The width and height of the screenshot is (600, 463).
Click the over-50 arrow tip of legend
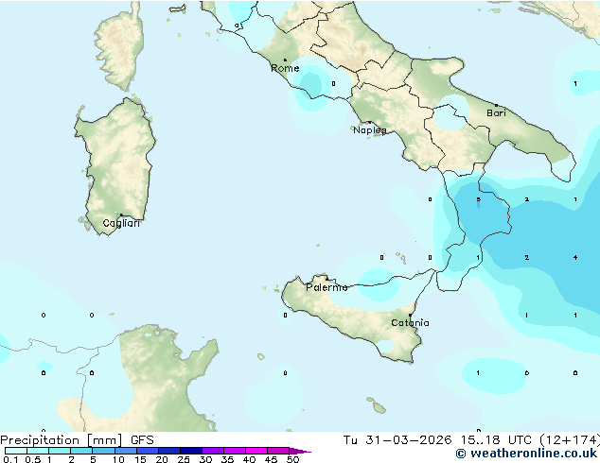tap(300, 451)
